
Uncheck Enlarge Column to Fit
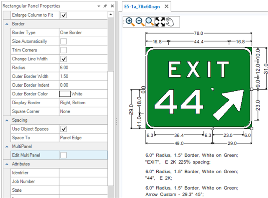pos(64,15)
